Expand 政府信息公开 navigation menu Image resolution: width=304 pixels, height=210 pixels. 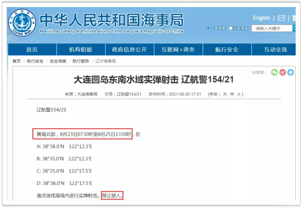(x=129, y=50)
